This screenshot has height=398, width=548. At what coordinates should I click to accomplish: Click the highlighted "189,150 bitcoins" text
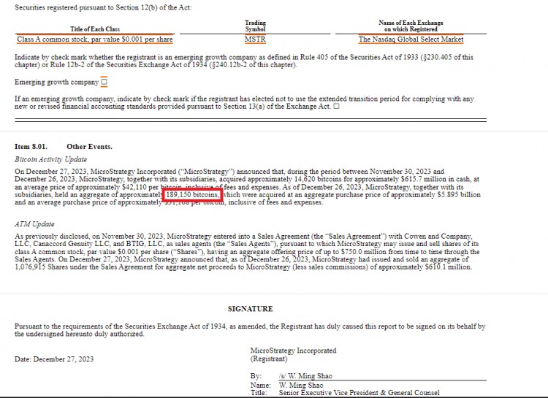(191, 195)
